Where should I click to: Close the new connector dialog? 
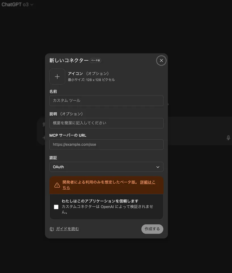[x=161, y=60]
